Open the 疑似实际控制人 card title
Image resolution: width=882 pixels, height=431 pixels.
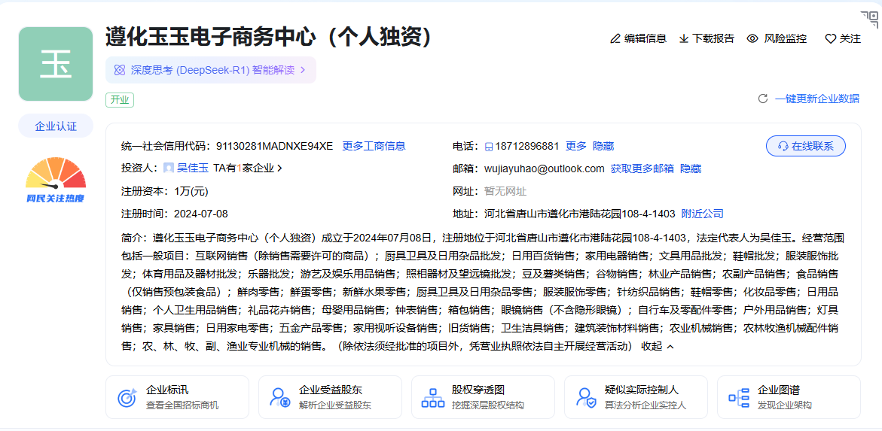tap(642, 390)
